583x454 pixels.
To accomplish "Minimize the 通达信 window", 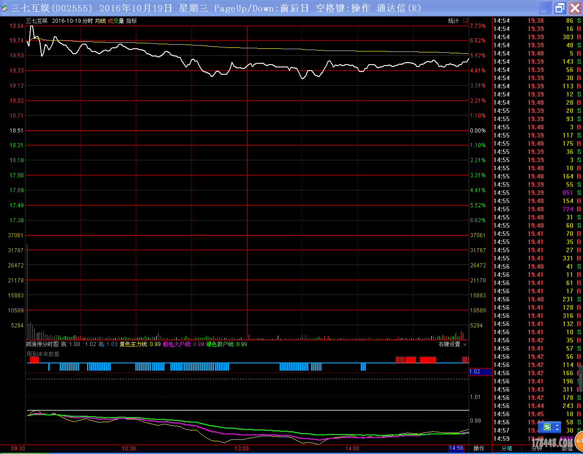I will (544, 8).
